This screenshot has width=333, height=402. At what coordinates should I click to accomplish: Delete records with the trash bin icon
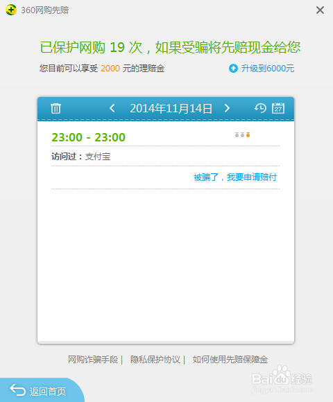coord(55,108)
